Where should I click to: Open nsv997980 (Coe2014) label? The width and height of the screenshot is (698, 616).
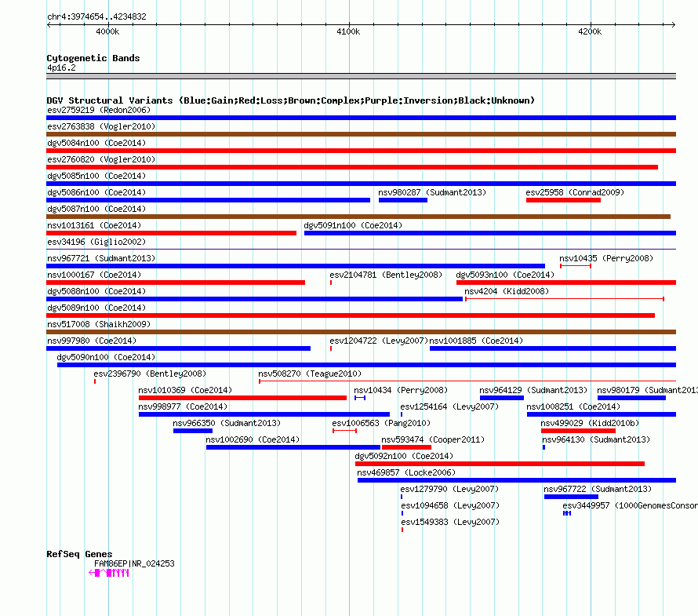[x=92, y=341]
